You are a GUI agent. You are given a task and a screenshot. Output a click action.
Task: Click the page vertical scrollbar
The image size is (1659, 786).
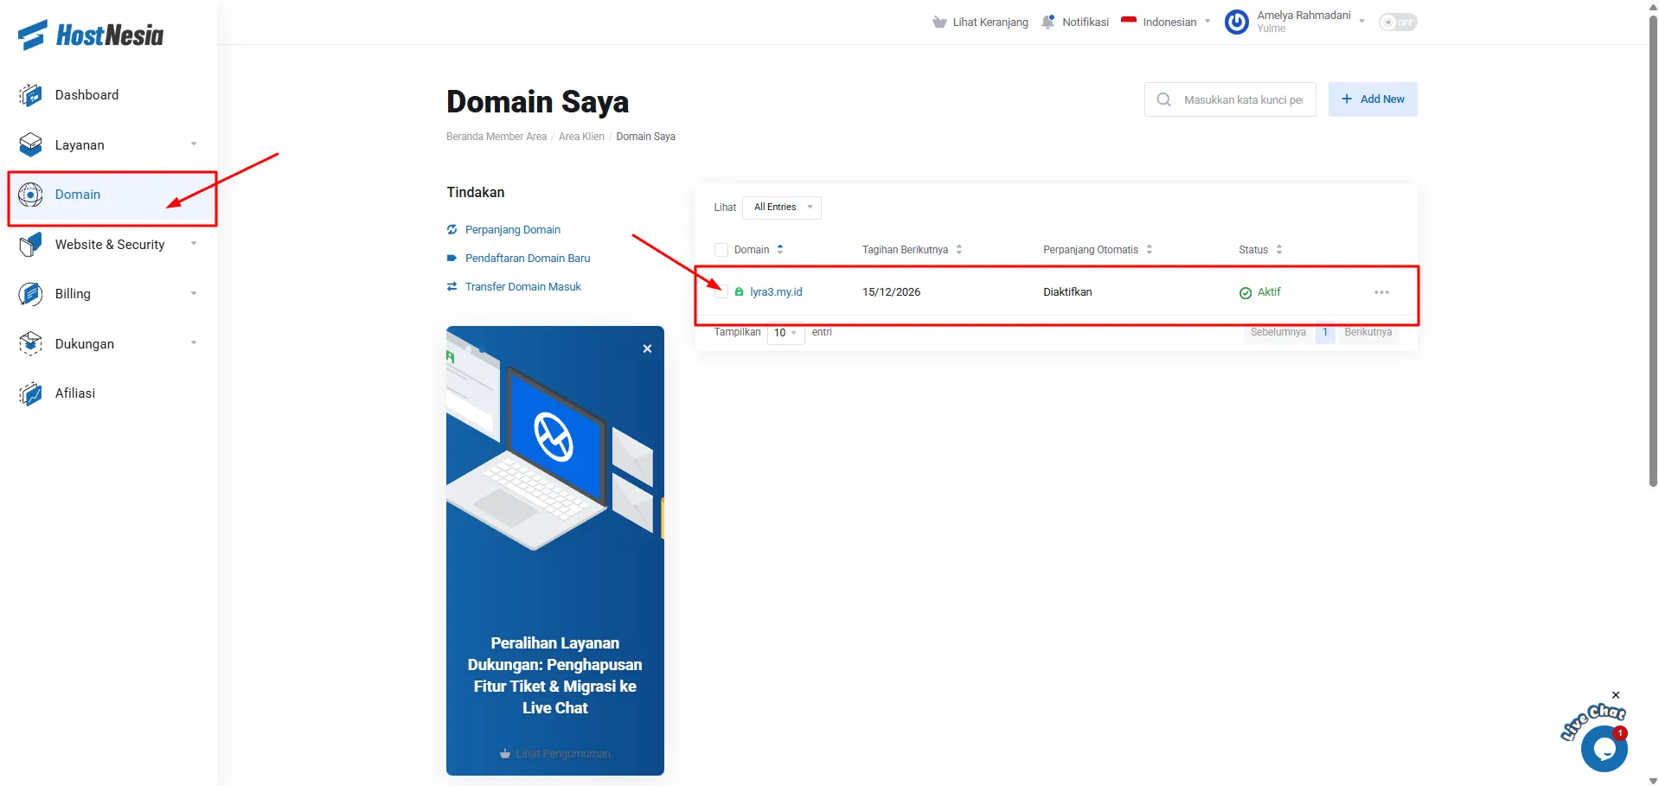pyautogui.click(x=1653, y=251)
